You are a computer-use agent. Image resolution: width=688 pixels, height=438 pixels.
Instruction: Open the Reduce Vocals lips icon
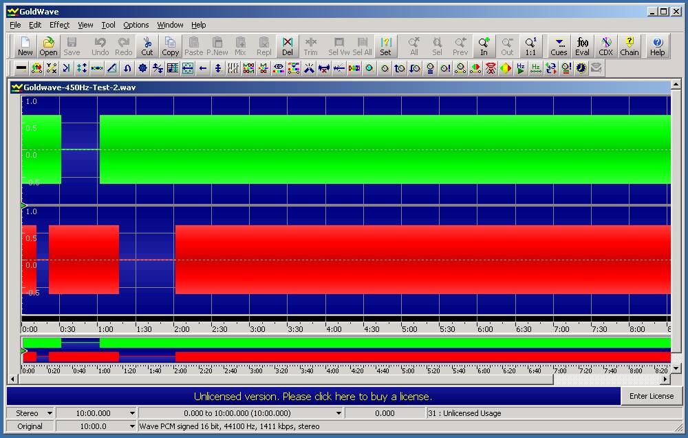coord(491,68)
